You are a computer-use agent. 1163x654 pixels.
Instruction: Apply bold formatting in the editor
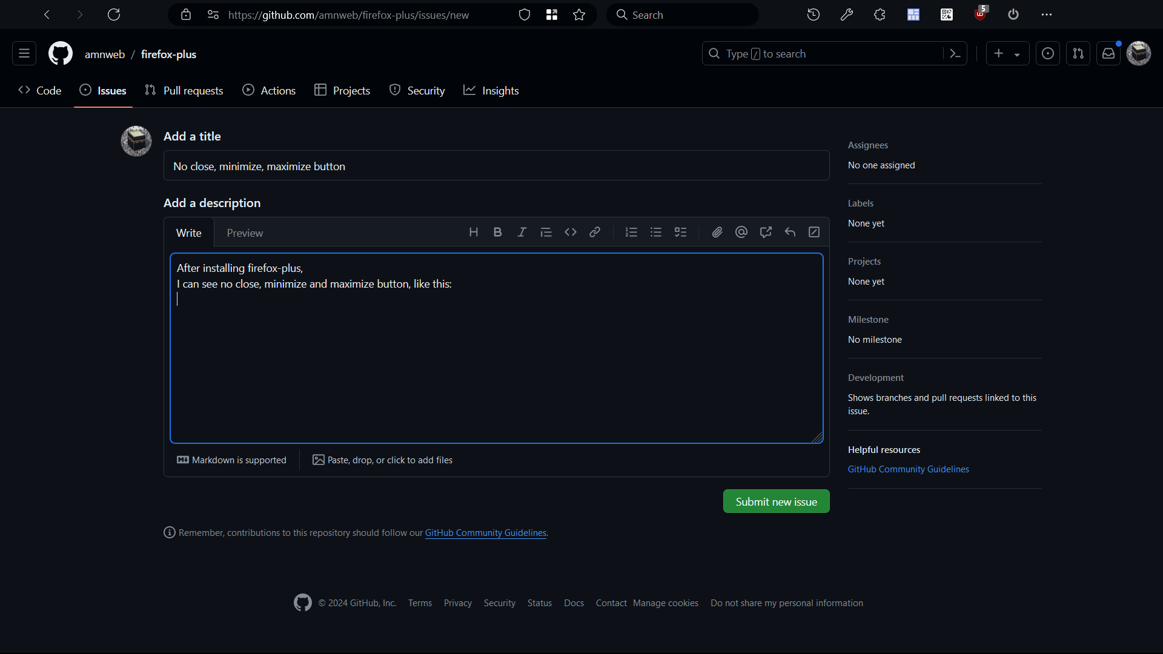[x=497, y=232]
